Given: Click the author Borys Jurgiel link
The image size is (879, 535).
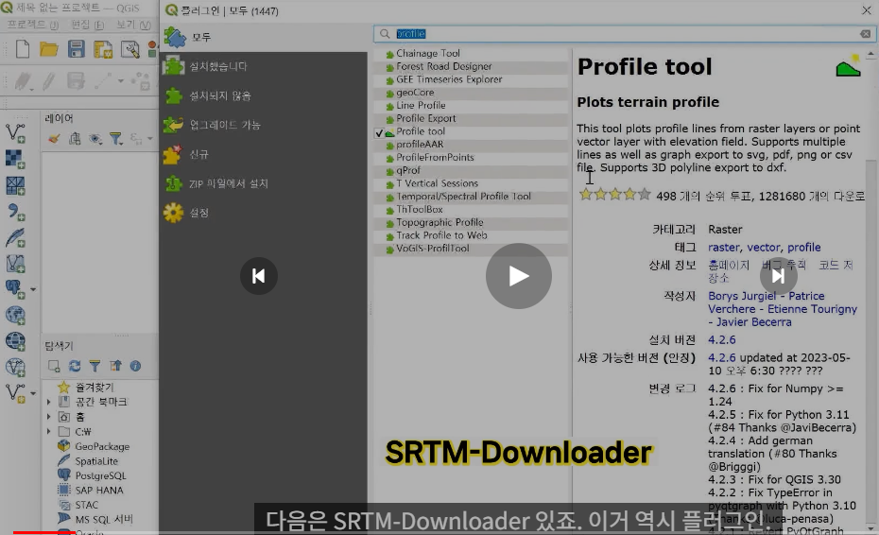Looking at the screenshot, I should click(x=742, y=296).
